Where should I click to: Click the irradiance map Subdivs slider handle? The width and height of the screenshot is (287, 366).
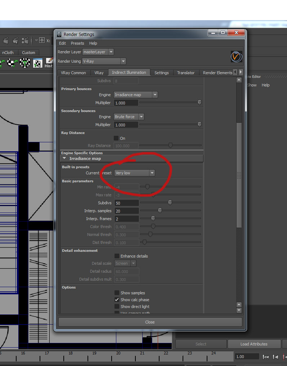click(x=170, y=202)
